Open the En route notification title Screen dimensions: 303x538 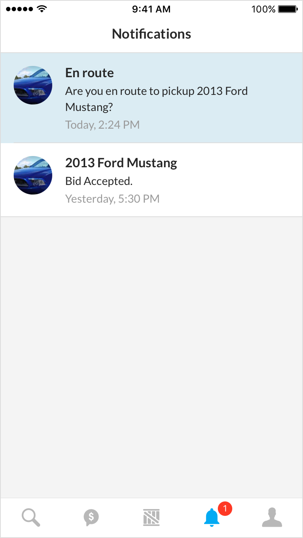90,73
